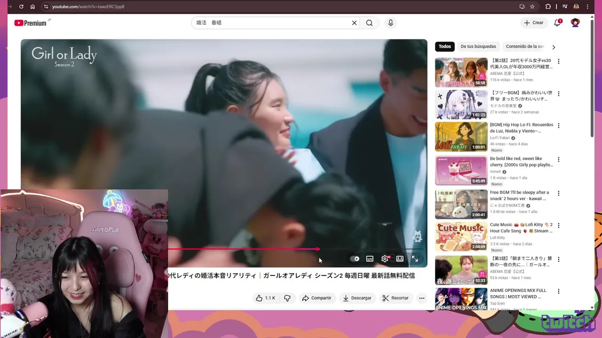This screenshot has width=602, height=338.
Task: Open the player settings gear
Action: click(x=385, y=259)
